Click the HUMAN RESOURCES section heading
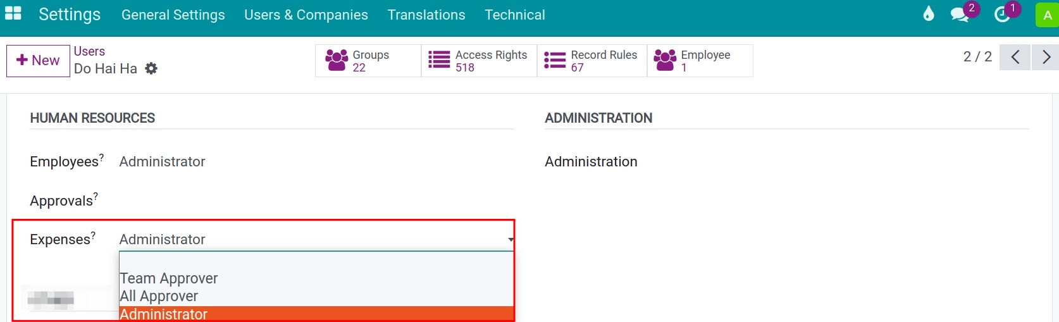This screenshot has width=1059, height=322. click(x=92, y=118)
